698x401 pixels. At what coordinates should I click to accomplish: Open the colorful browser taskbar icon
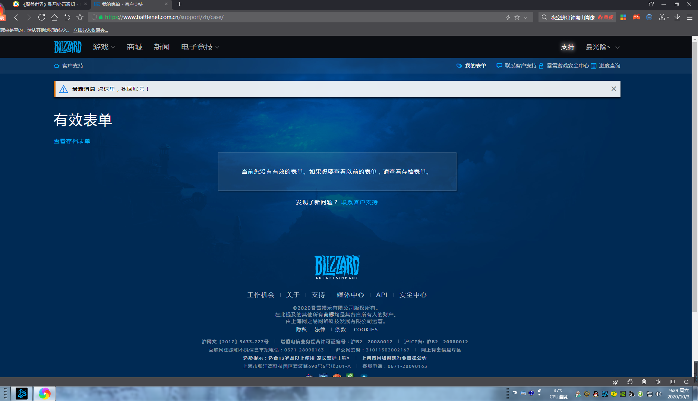pos(45,394)
